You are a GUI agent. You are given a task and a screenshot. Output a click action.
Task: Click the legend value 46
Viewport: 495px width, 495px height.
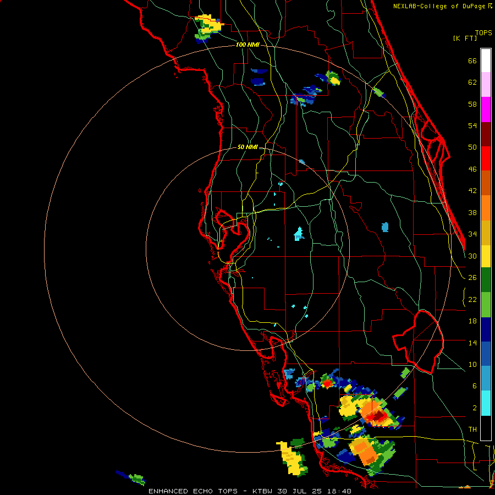point(472,169)
